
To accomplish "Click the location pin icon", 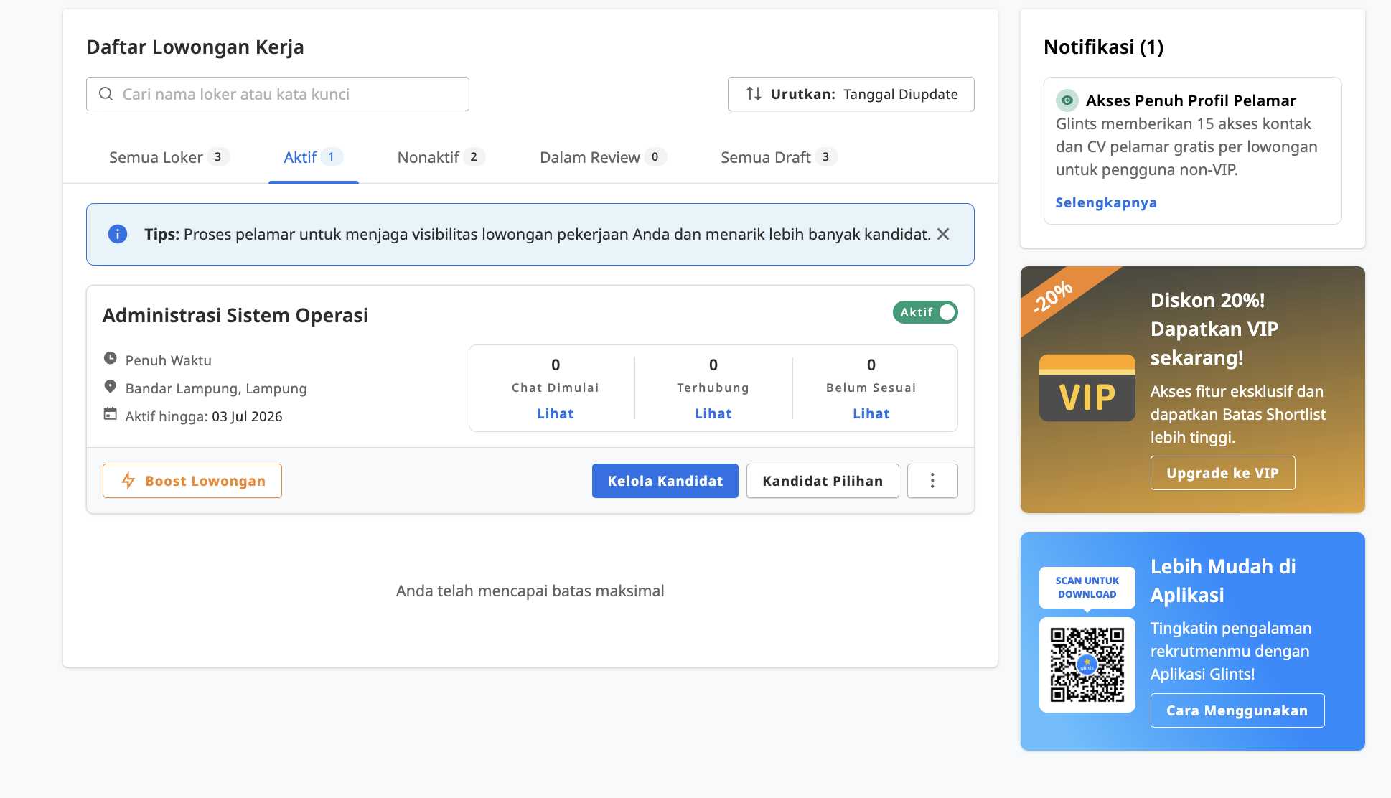I will click(x=110, y=386).
